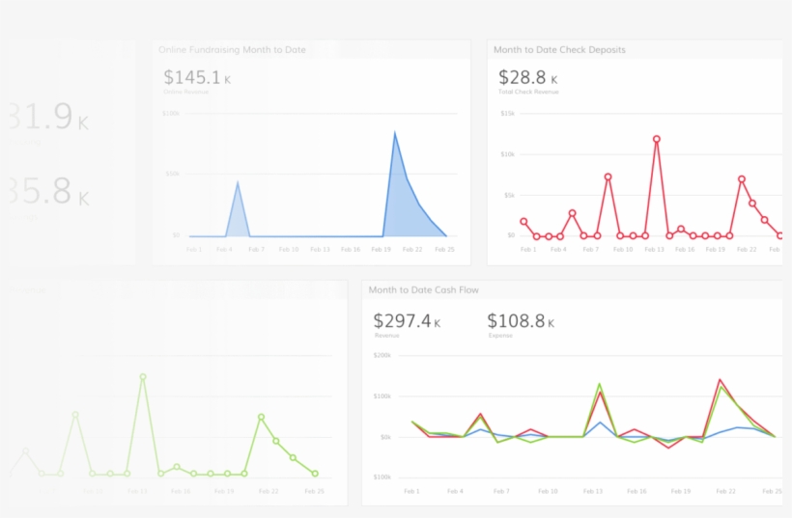Open the Month to Date Check Deposits title
The height and width of the screenshot is (518, 792).
(x=559, y=49)
